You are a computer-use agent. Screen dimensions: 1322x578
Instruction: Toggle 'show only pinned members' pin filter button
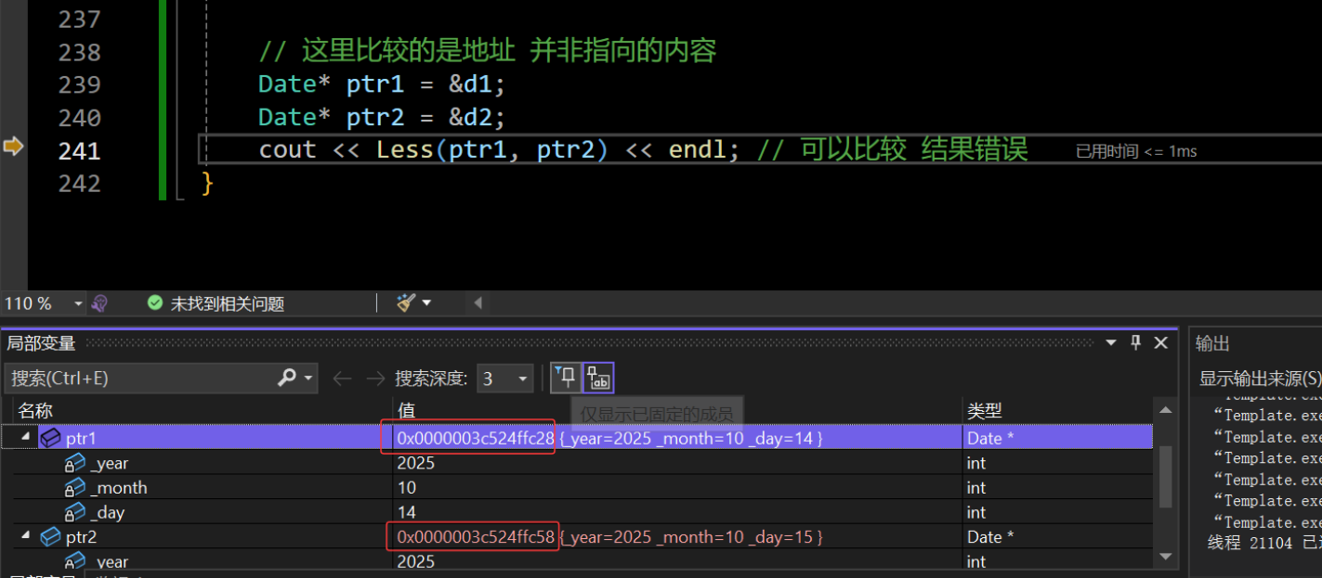565,378
